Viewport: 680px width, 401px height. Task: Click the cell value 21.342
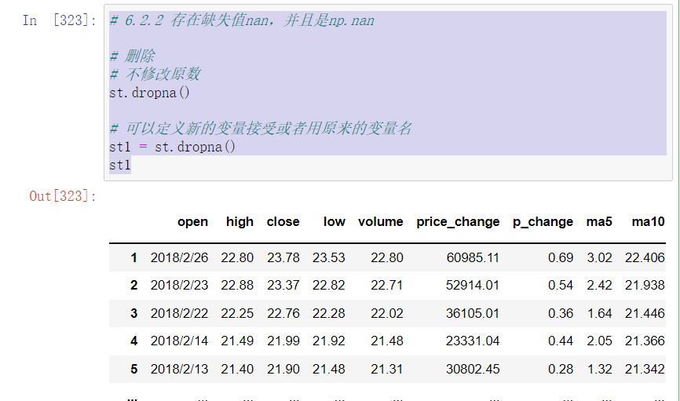coord(645,369)
